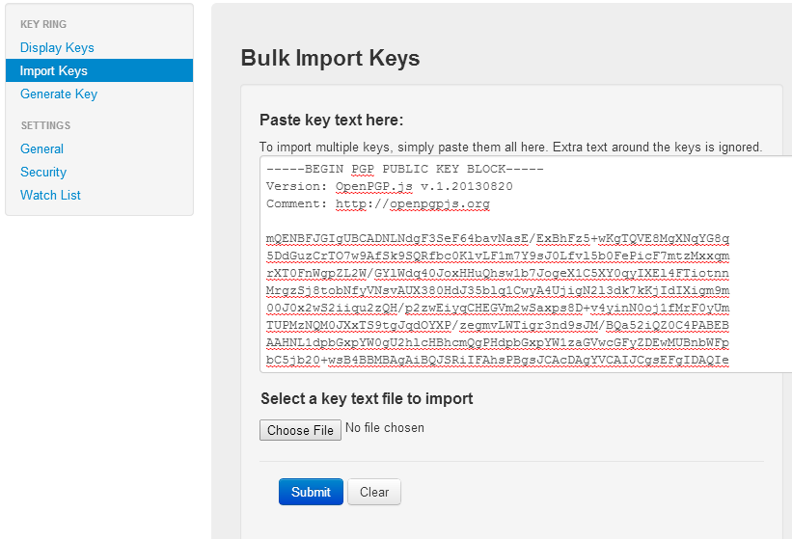Screen dimensions: 792x539
Task: Open the Display Keys page
Action: click(x=57, y=47)
